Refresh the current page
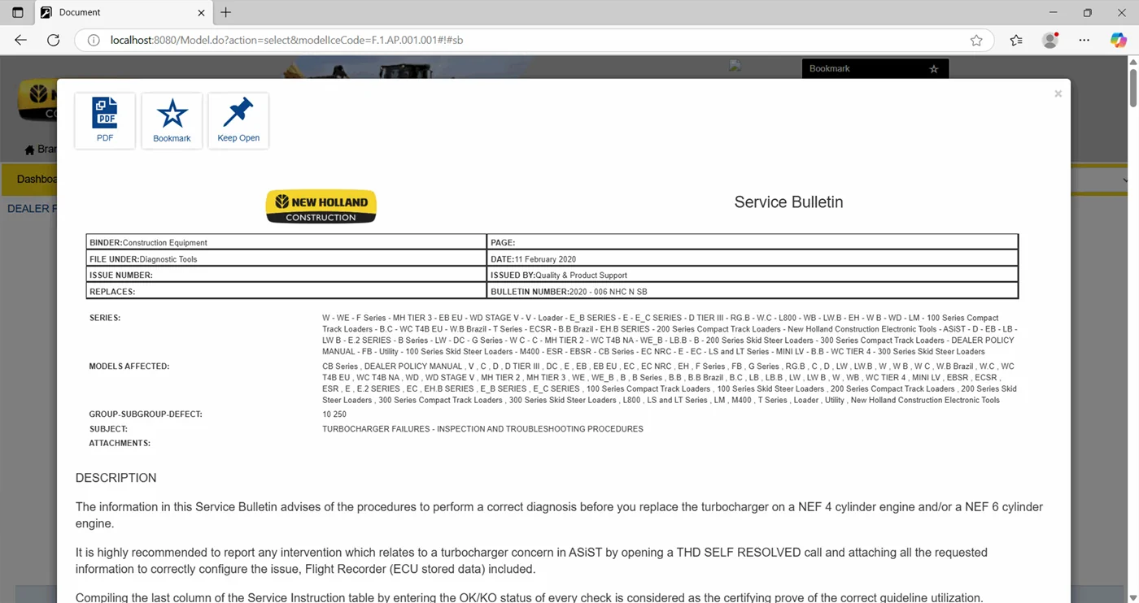This screenshot has width=1139, height=603. tap(54, 40)
